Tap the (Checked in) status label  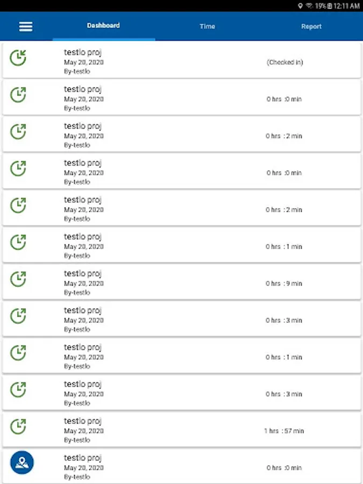(284, 62)
